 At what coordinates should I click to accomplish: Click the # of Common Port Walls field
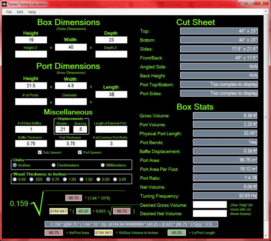point(111,144)
